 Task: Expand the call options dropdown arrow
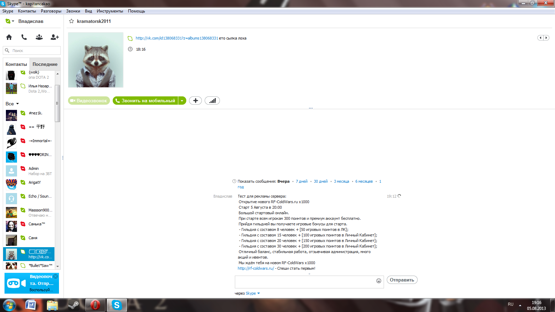[x=182, y=101]
